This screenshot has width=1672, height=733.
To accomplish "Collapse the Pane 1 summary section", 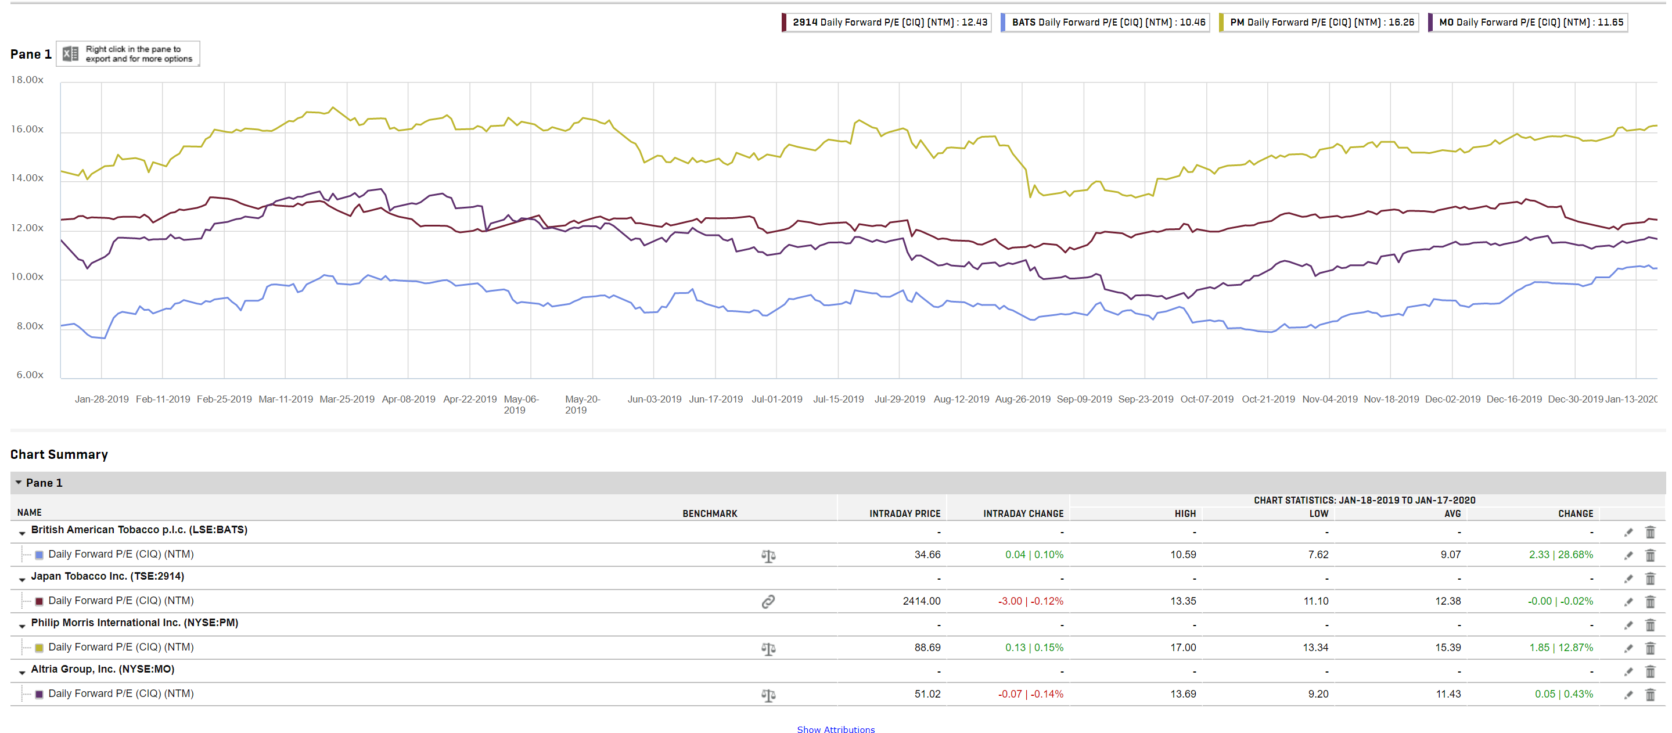I will tap(19, 483).
